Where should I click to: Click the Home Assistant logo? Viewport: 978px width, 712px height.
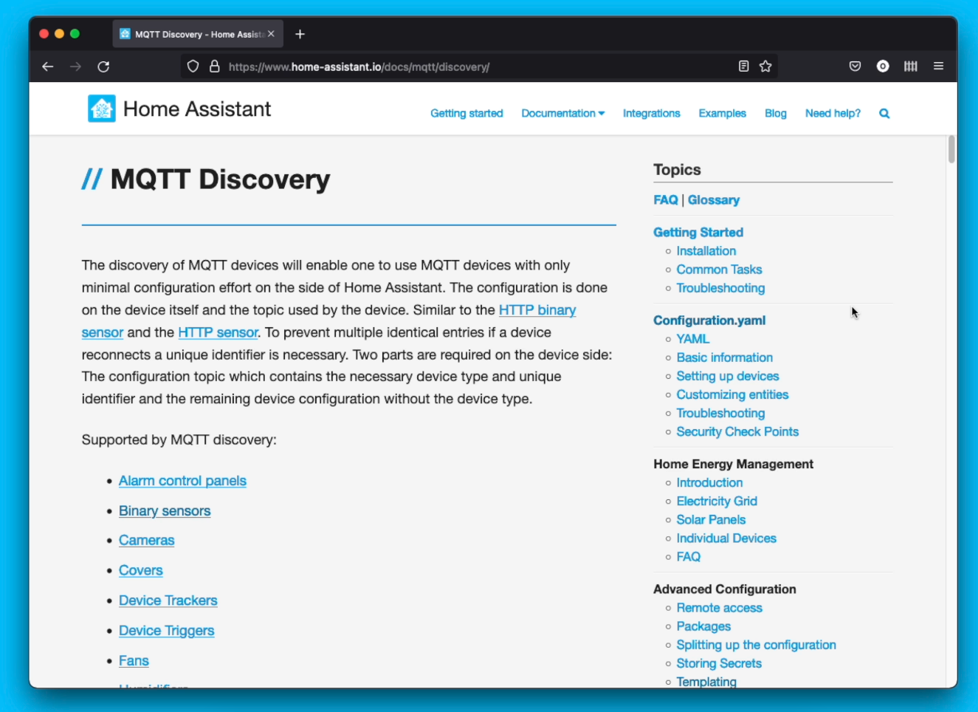(x=102, y=108)
